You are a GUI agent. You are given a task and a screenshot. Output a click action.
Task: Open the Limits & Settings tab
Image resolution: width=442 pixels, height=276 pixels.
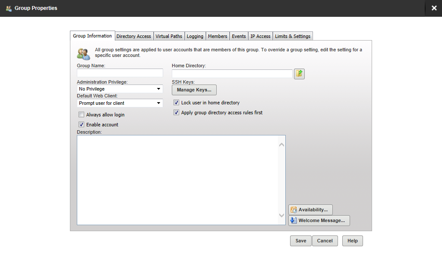pos(292,36)
